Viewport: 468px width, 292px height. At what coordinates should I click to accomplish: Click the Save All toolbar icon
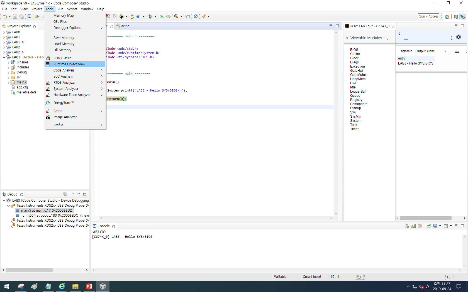[21, 16]
